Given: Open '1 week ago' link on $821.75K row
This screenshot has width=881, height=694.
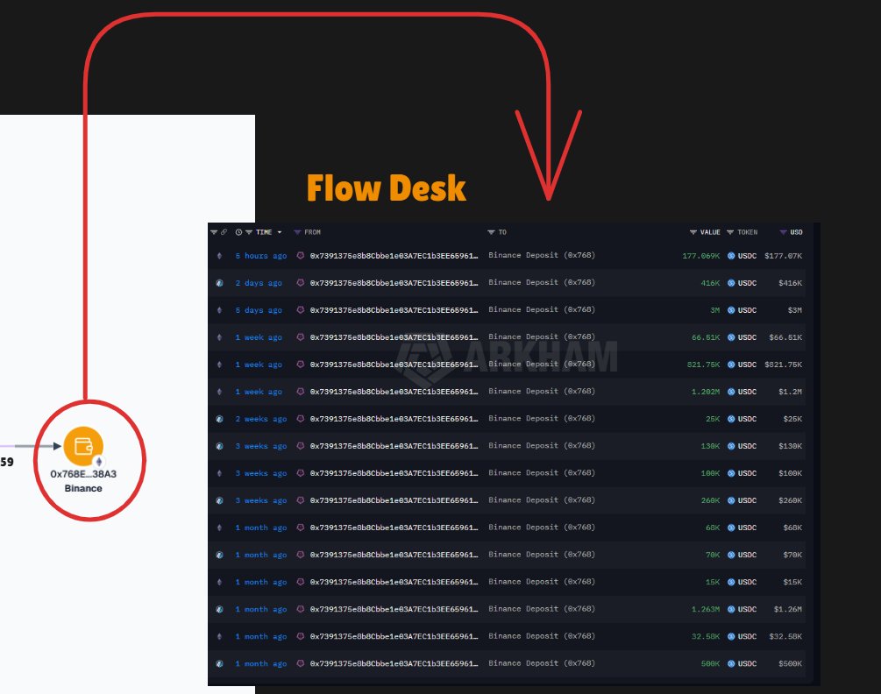Looking at the screenshot, I should [x=259, y=365].
